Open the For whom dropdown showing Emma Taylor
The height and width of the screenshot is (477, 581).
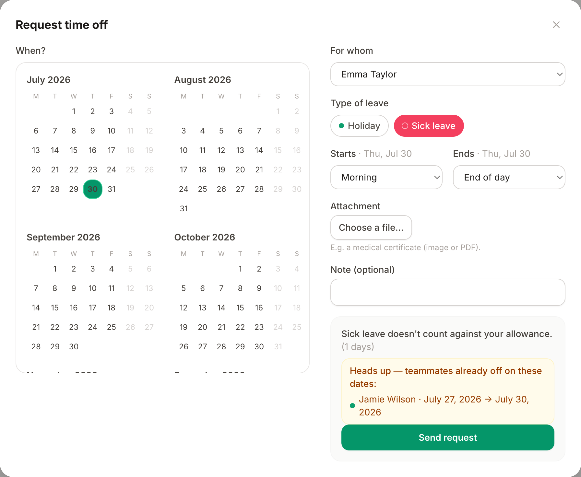[x=448, y=74]
